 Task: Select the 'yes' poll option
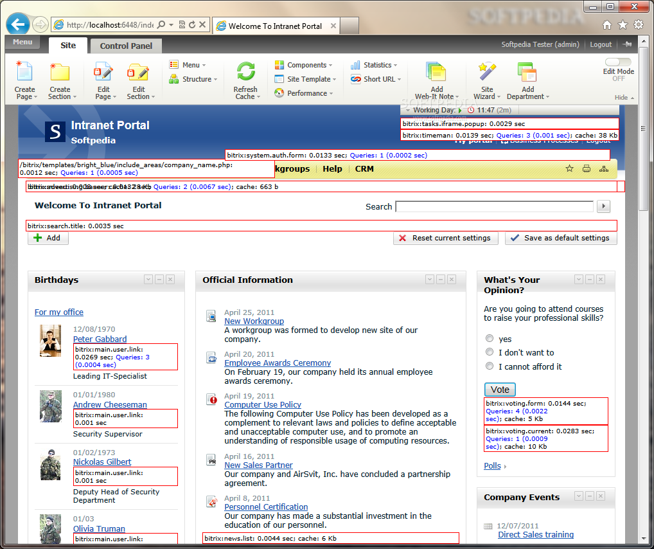click(x=490, y=339)
